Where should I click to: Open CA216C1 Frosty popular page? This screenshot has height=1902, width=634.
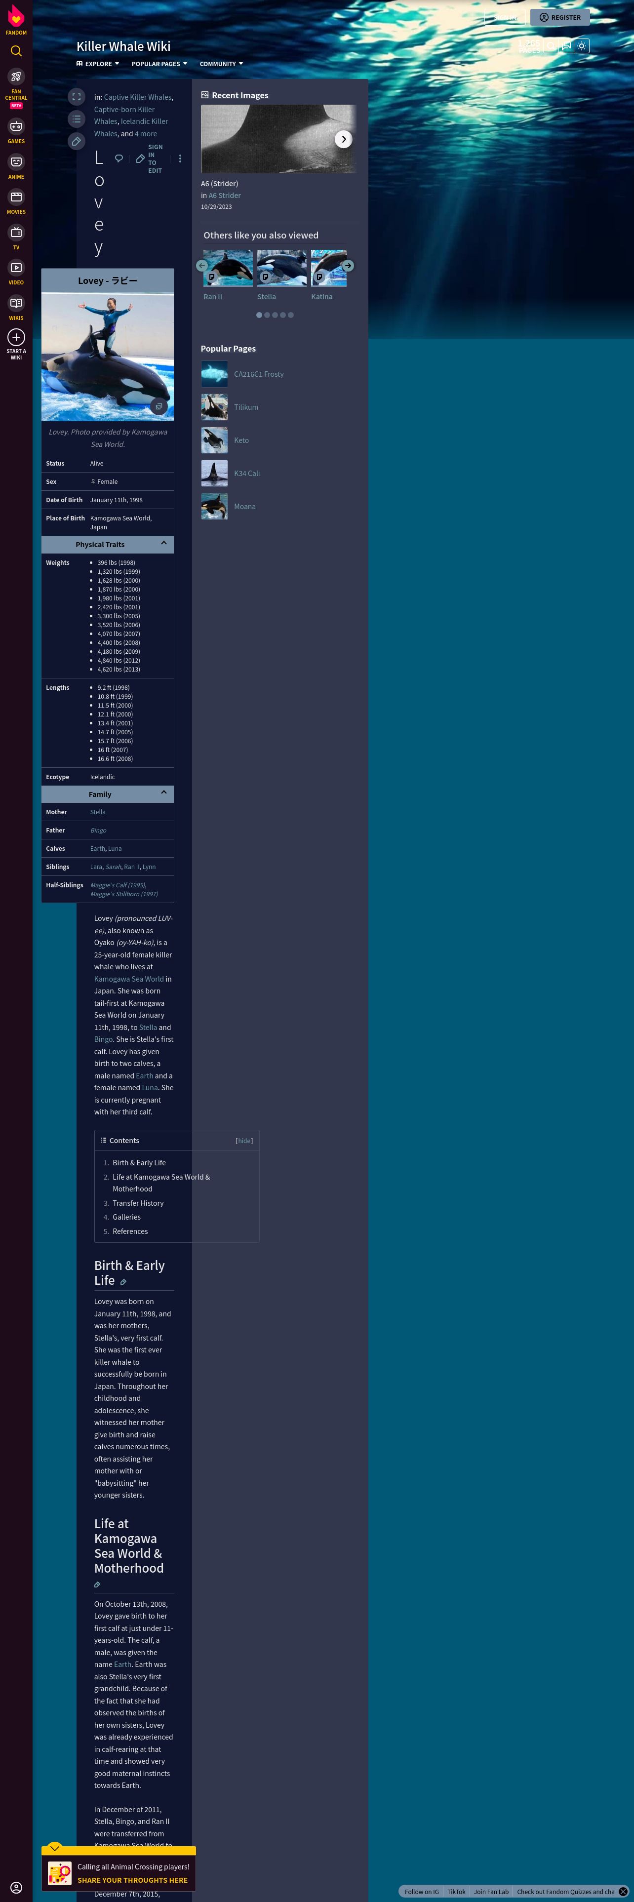click(258, 374)
